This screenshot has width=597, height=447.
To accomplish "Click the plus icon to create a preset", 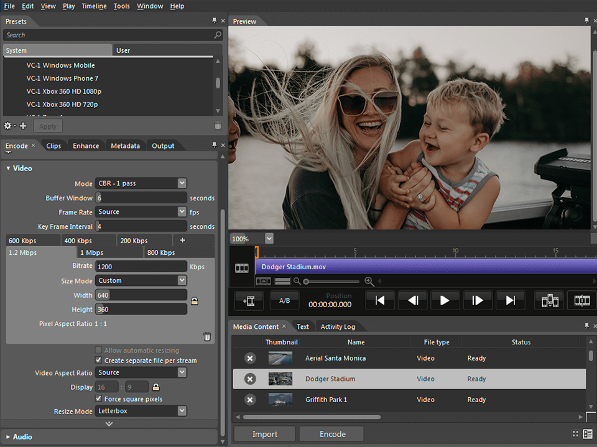I will [x=23, y=126].
